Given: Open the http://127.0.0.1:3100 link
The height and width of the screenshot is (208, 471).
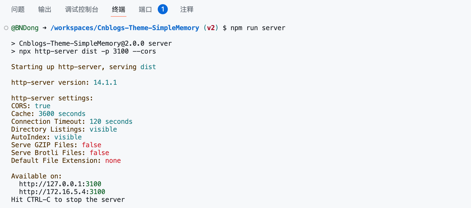Looking at the screenshot, I should point(60,184).
